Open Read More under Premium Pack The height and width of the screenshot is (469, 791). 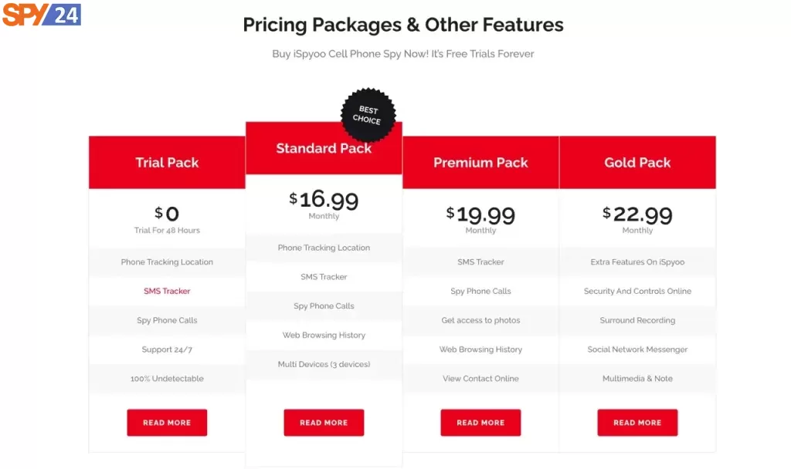[x=480, y=422]
